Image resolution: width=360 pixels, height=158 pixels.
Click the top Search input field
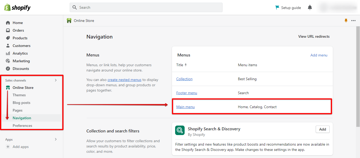click(146, 7)
